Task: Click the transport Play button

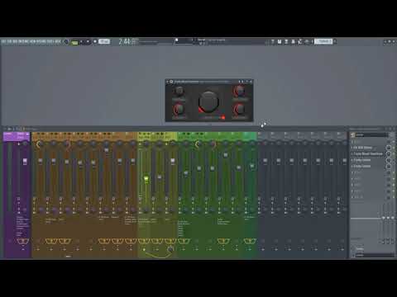Action: pyautogui.click(x=82, y=42)
